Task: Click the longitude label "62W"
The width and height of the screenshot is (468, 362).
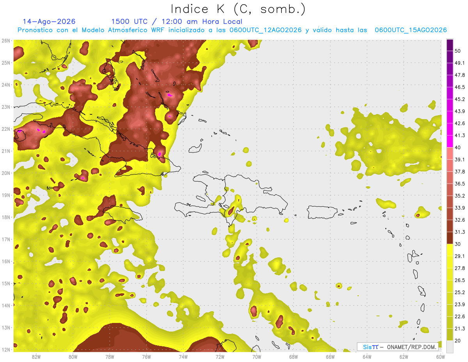Action: [x=404, y=357]
